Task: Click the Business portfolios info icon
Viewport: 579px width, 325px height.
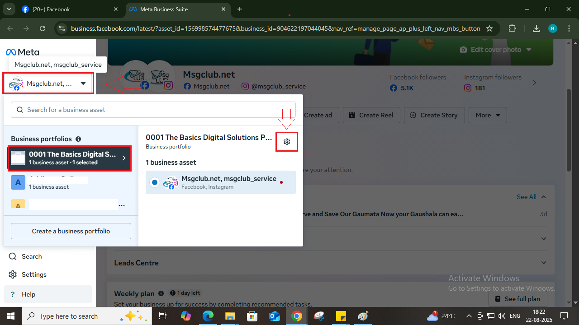Action: pos(78,139)
